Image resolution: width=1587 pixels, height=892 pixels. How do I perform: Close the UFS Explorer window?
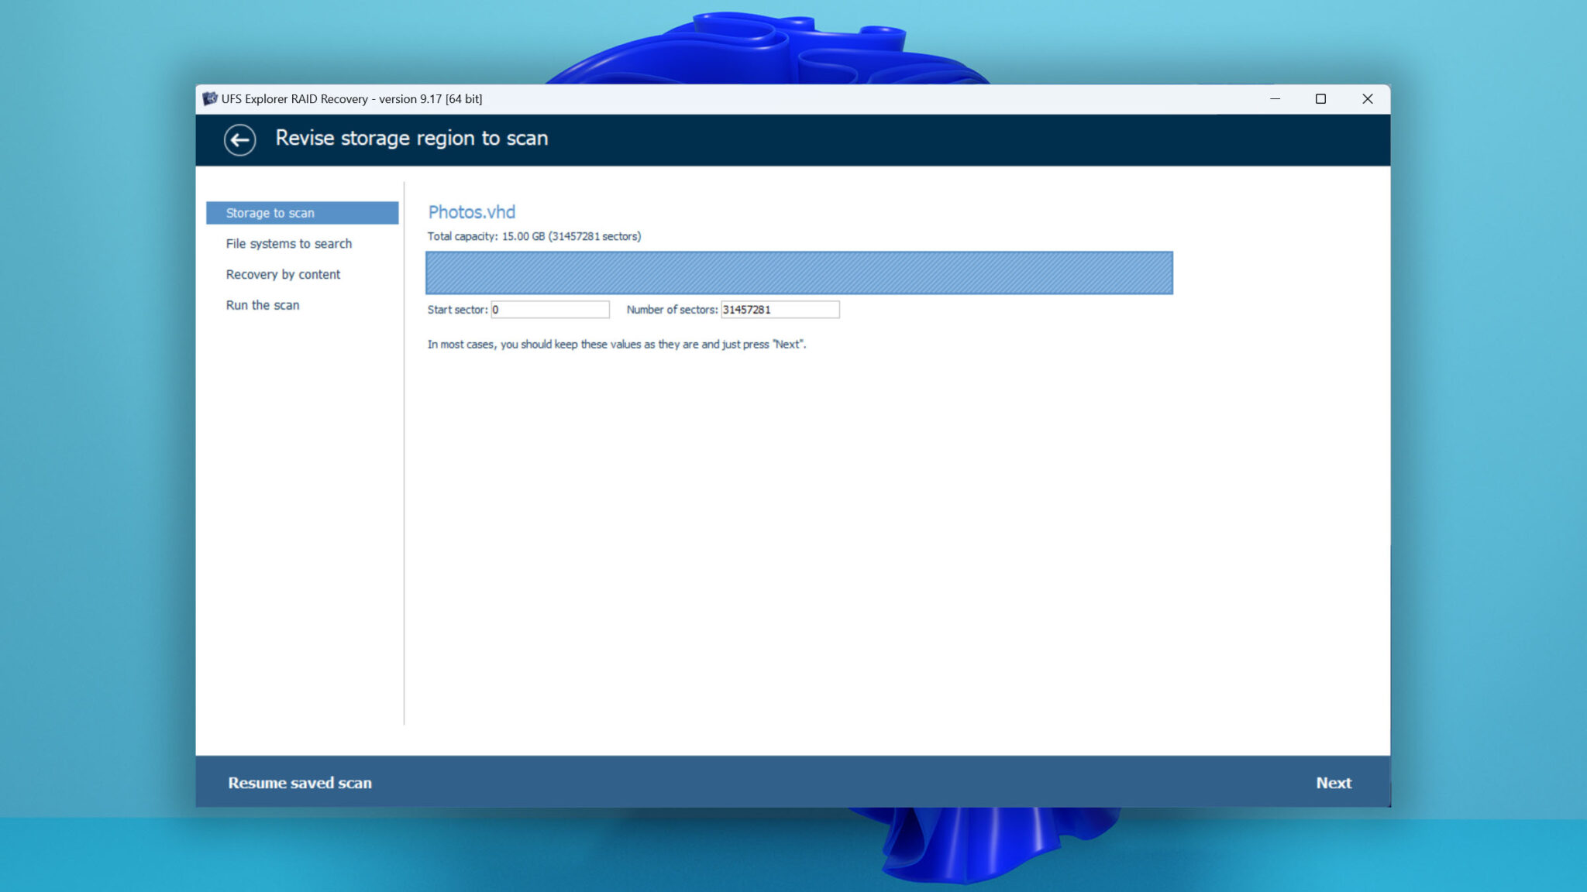tap(1368, 98)
